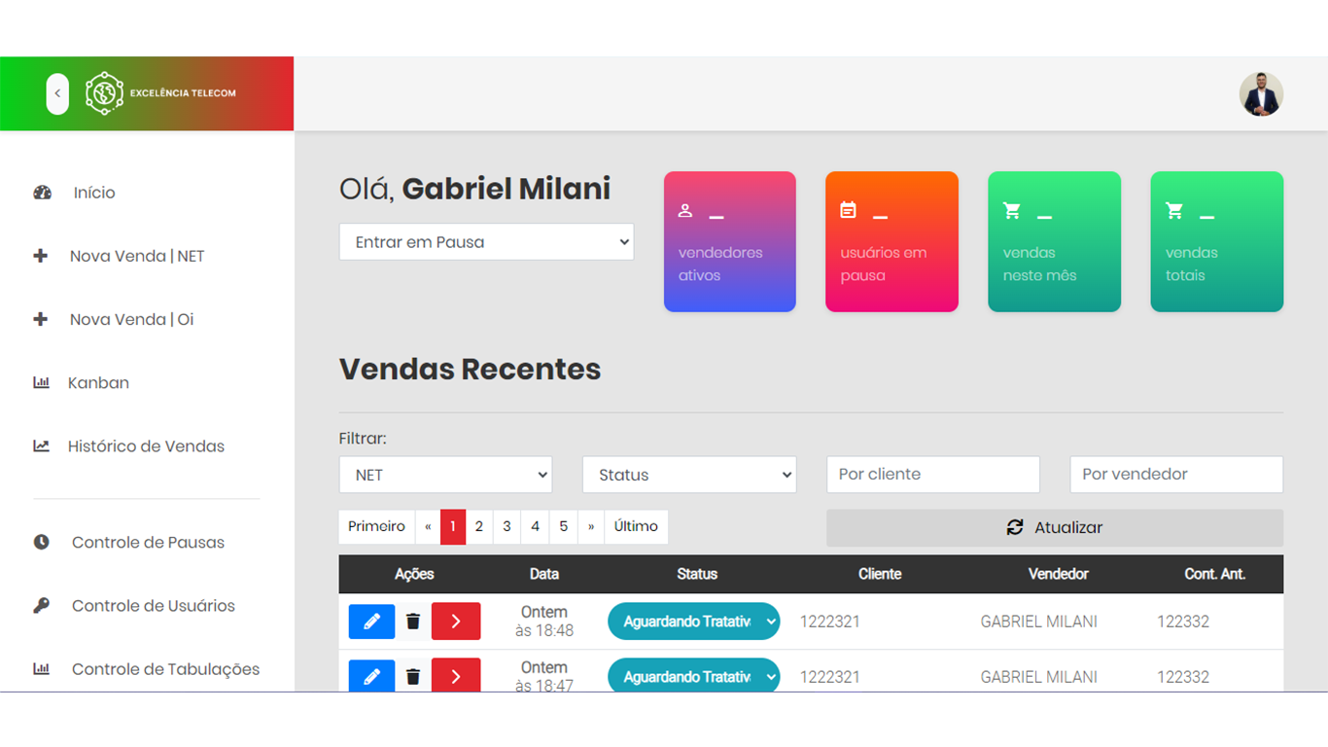Viewport: 1328px width, 747px height.
Task: Click the red arrow icon on the second sale
Action: (x=455, y=675)
